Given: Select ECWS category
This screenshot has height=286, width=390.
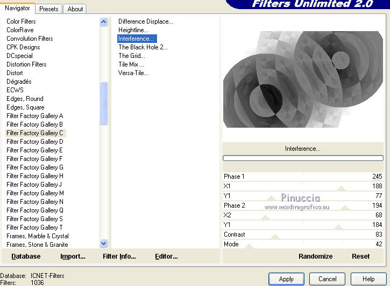Looking at the screenshot, I should pyautogui.click(x=15, y=90).
